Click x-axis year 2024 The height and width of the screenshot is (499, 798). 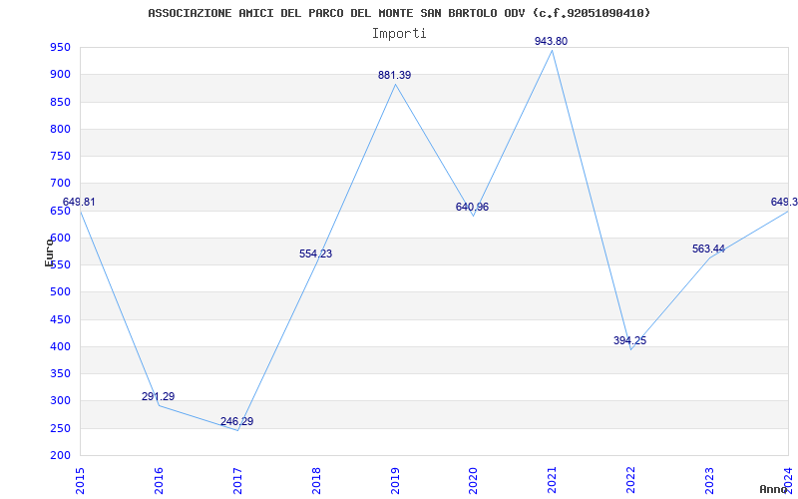[789, 481]
